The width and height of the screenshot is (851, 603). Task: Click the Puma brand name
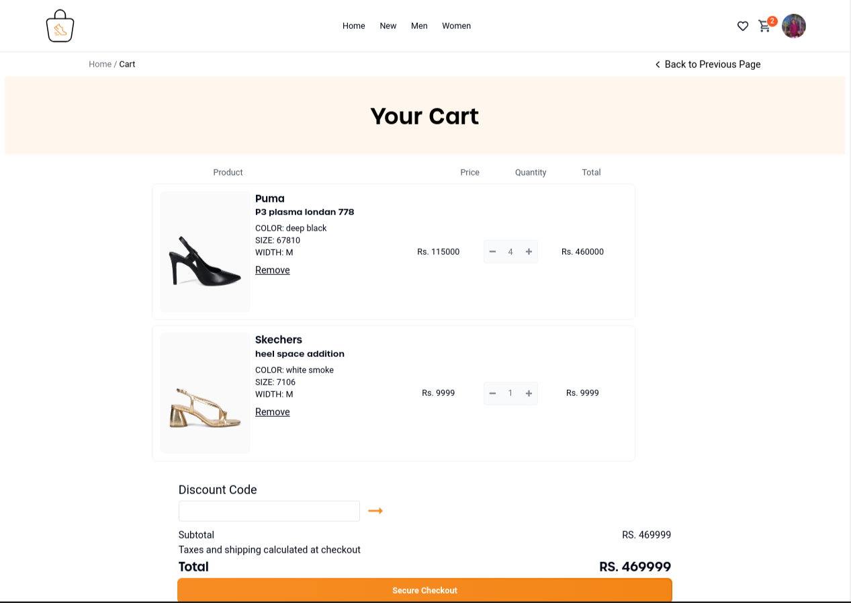pos(270,198)
